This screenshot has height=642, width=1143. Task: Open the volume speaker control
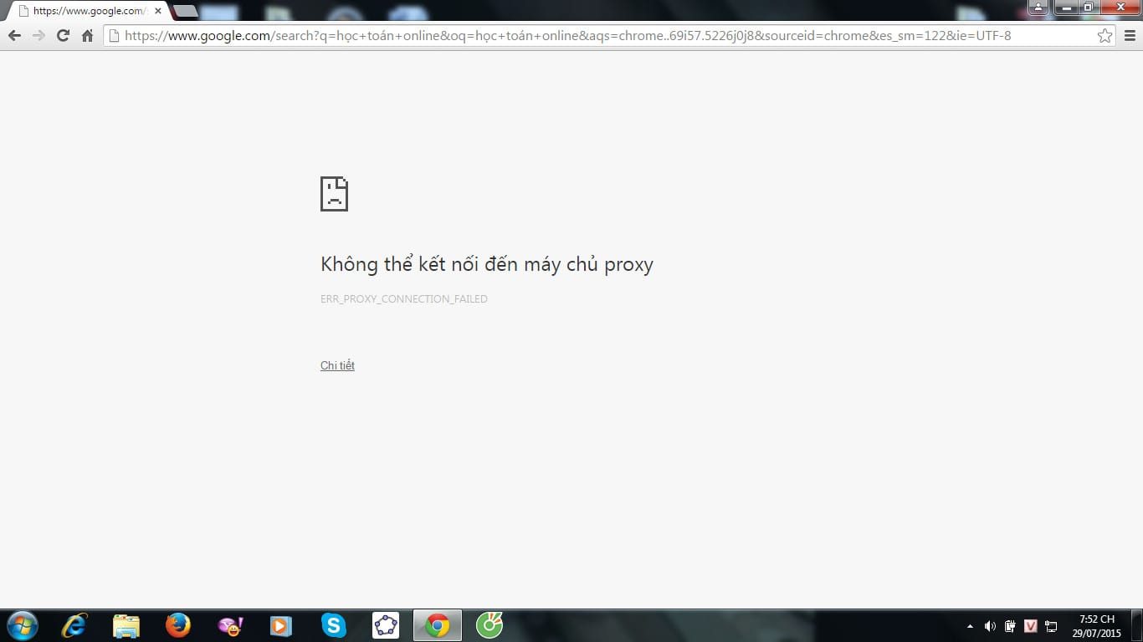pos(990,626)
